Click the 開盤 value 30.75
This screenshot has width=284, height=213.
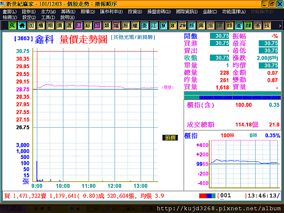tap(220, 36)
